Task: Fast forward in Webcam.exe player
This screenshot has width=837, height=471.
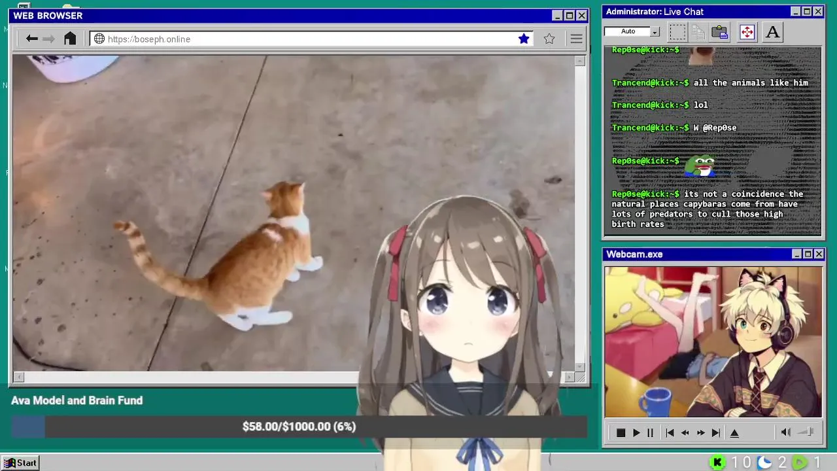Action: click(701, 432)
